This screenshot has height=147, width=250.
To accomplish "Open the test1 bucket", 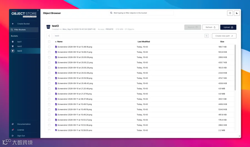I will click(19, 42).
